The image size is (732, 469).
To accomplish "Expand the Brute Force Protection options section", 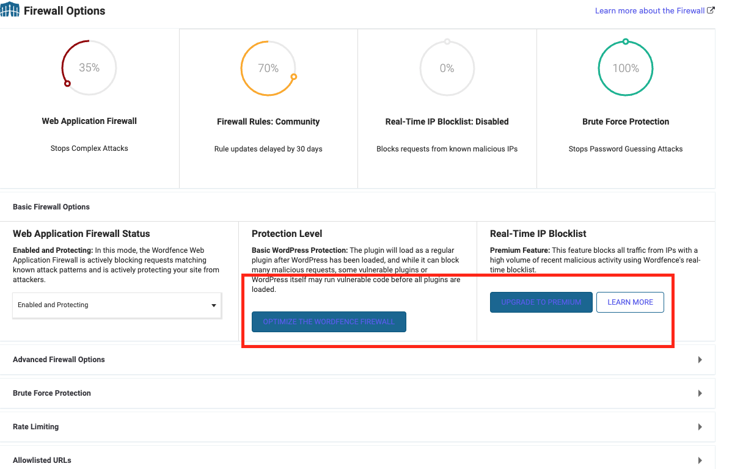I will [x=357, y=393].
